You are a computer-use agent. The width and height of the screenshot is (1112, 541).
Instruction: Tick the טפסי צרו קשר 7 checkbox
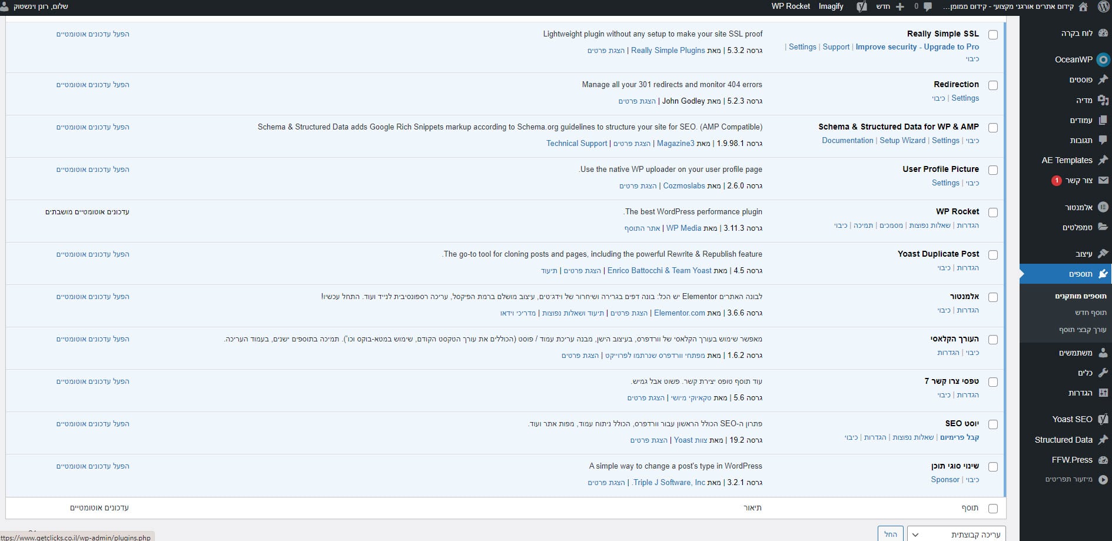click(993, 382)
